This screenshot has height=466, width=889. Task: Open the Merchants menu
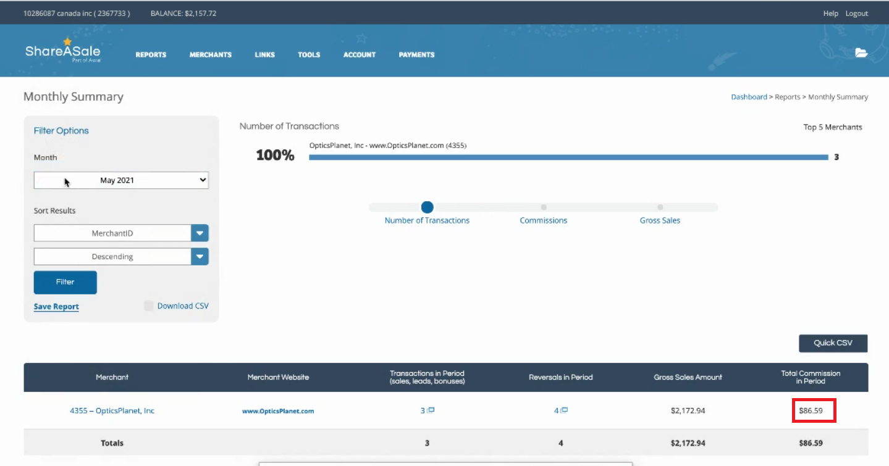[211, 55]
